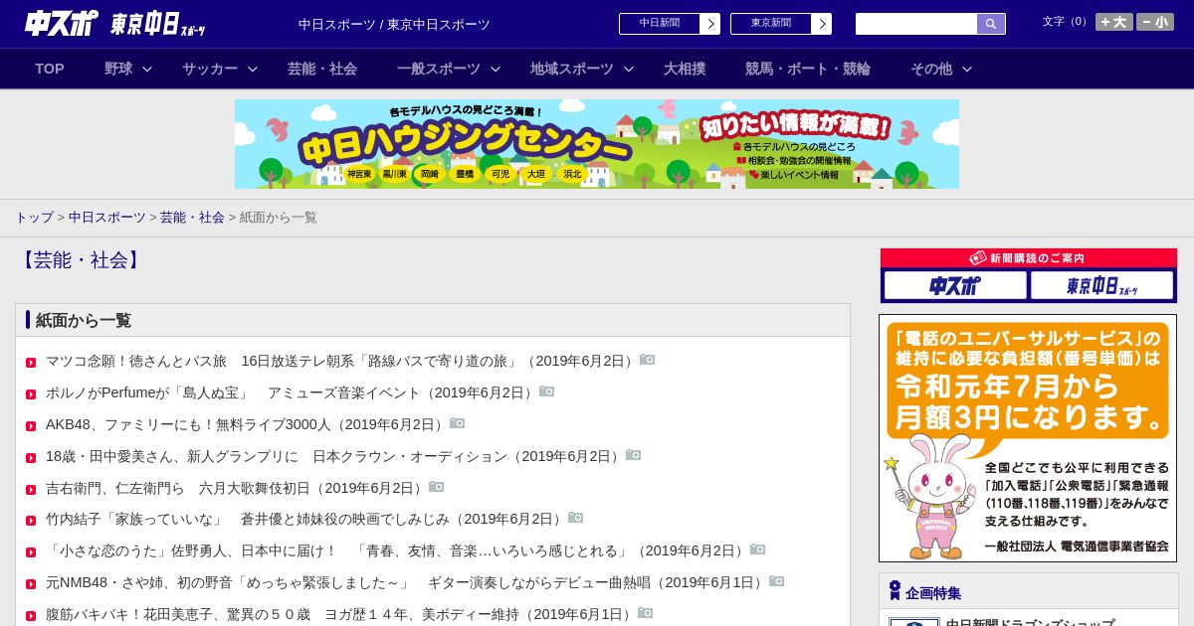Click photo icon beside 小さな恋のうた article

click(757, 549)
